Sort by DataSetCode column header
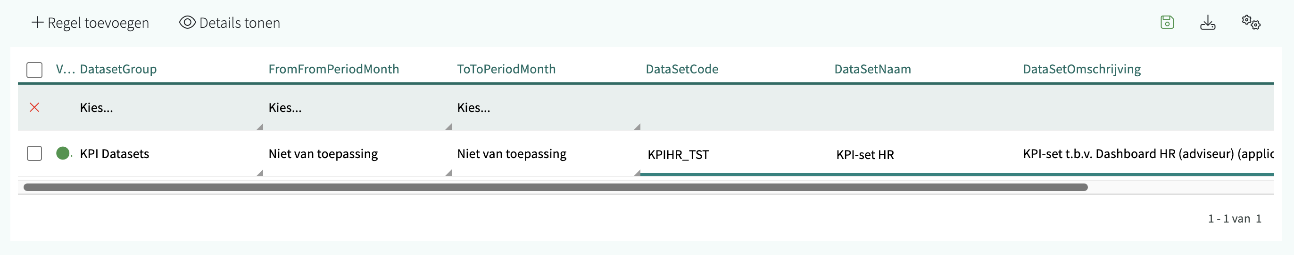The image size is (1294, 255). coord(682,69)
